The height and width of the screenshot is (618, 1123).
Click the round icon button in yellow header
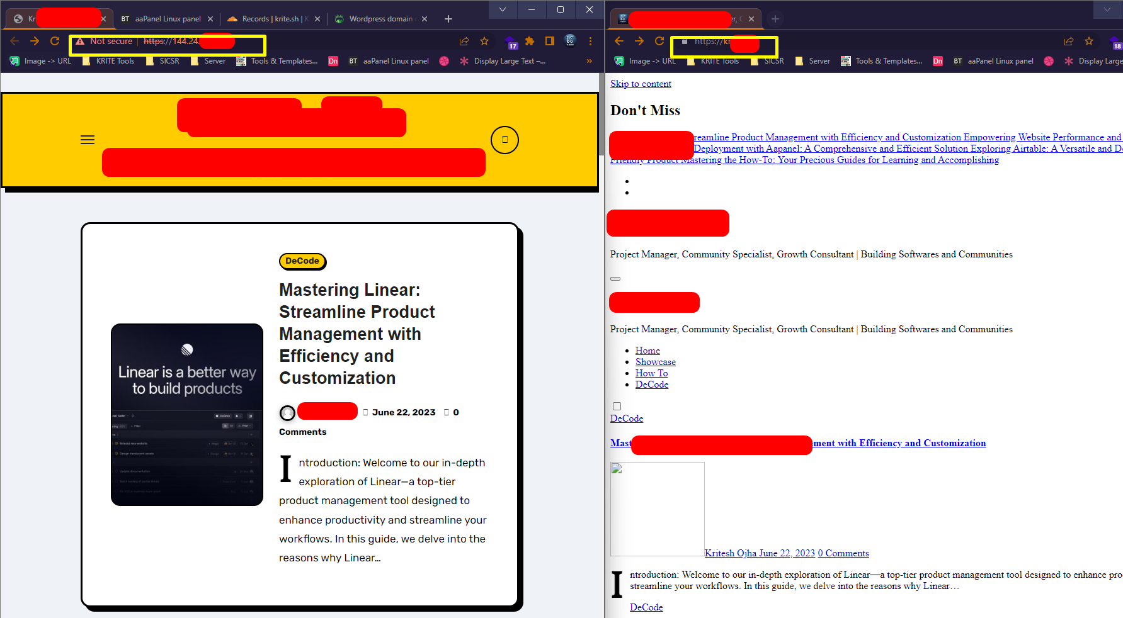pos(504,140)
